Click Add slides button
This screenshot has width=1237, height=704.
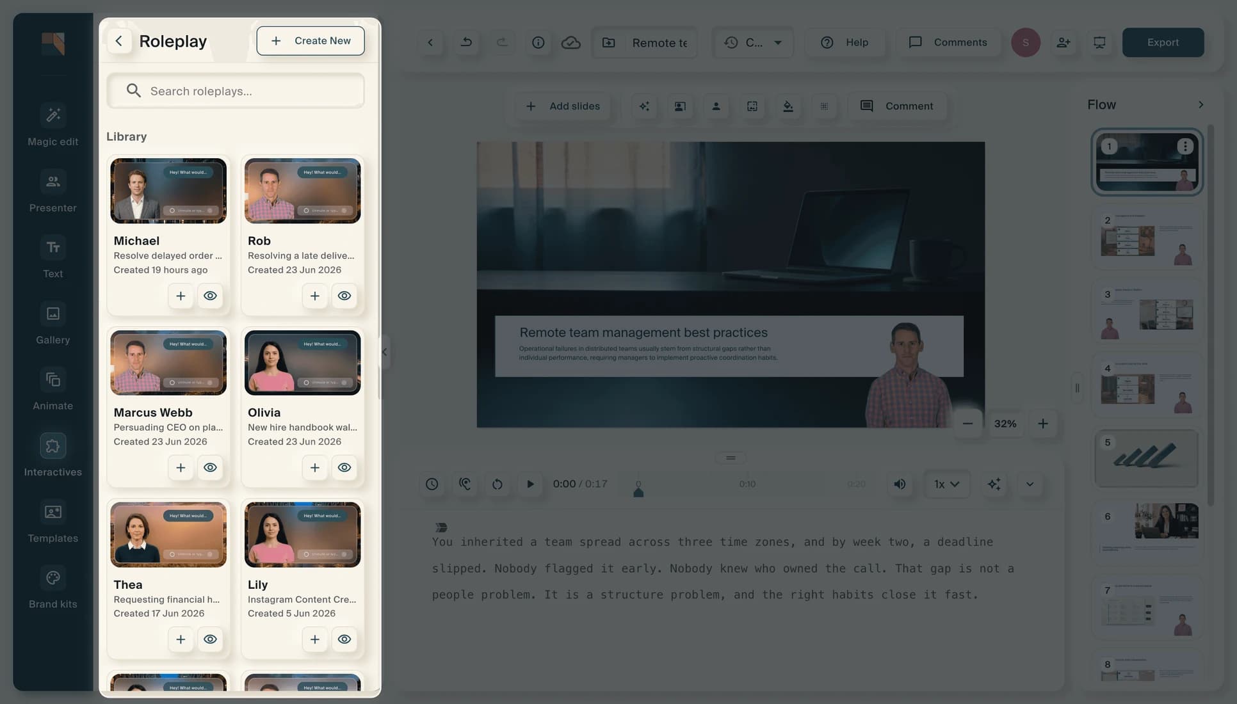pyautogui.click(x=563, y=106)
